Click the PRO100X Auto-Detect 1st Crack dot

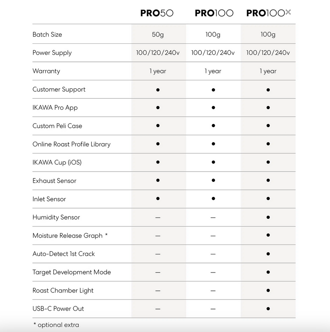tap(268, 254)
